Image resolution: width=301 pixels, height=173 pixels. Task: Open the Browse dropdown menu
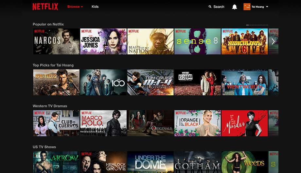(x=75, y=7)
